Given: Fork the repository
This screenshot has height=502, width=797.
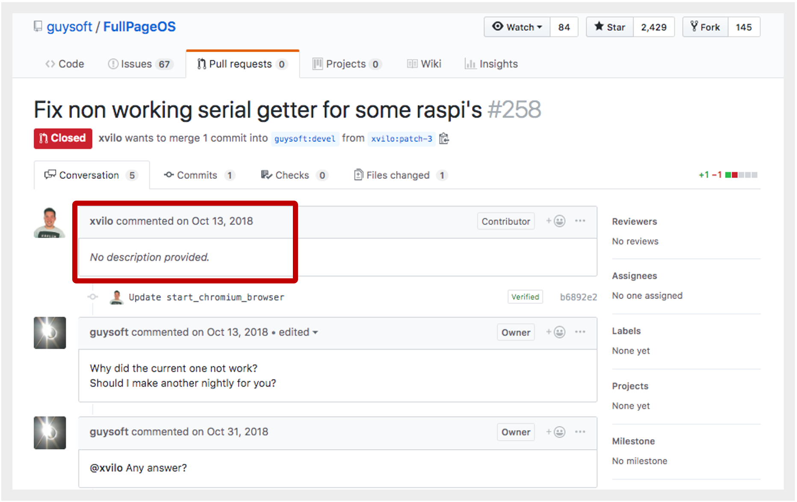Looking at the screenshot, I should tap(705, 27).
